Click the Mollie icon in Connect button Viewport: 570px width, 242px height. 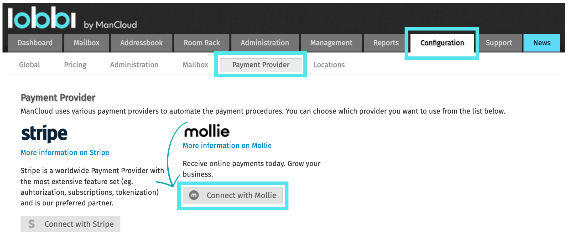[194, 195]
